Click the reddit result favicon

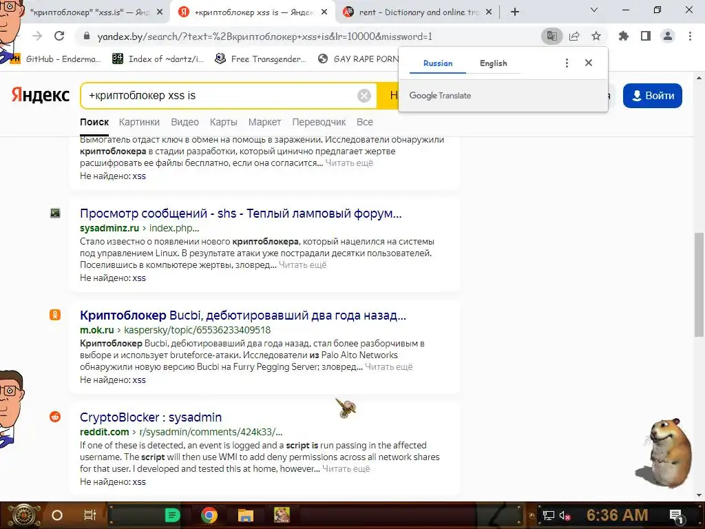(x=55, y=417)
